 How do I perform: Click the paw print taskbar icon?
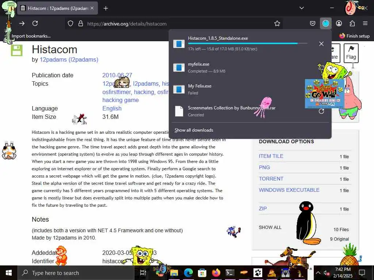click(258, 273)
